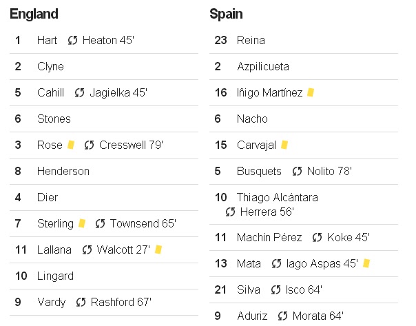Click the substitution icon before Morata 64'

(283, 316)
